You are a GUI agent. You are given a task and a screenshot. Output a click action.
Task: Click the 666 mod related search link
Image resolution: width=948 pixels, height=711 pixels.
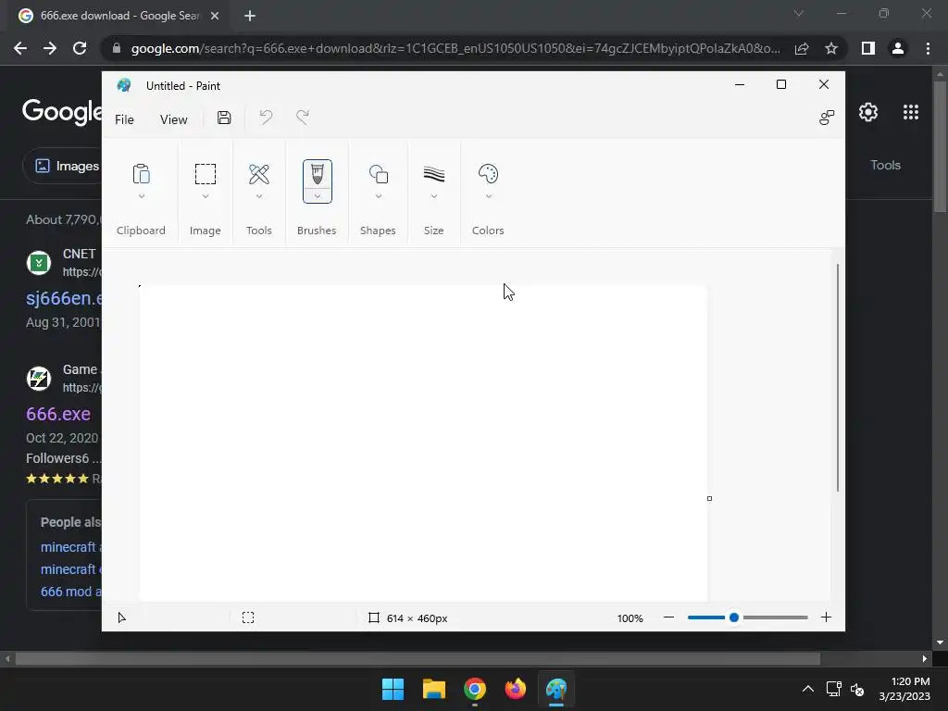click(70, 592)
